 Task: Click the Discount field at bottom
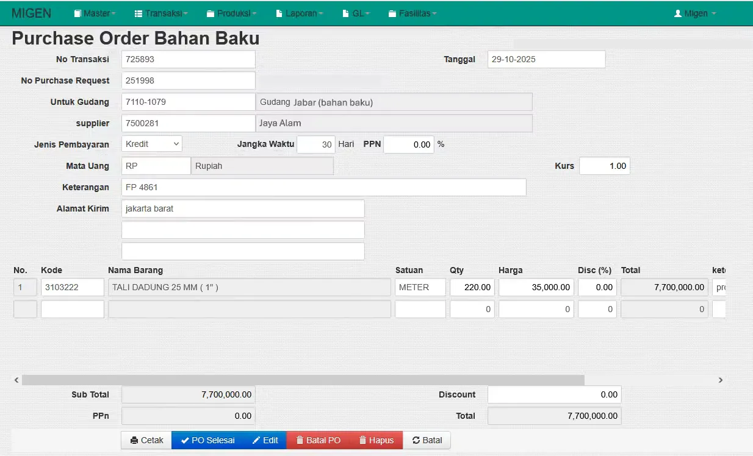coord(555,394)
